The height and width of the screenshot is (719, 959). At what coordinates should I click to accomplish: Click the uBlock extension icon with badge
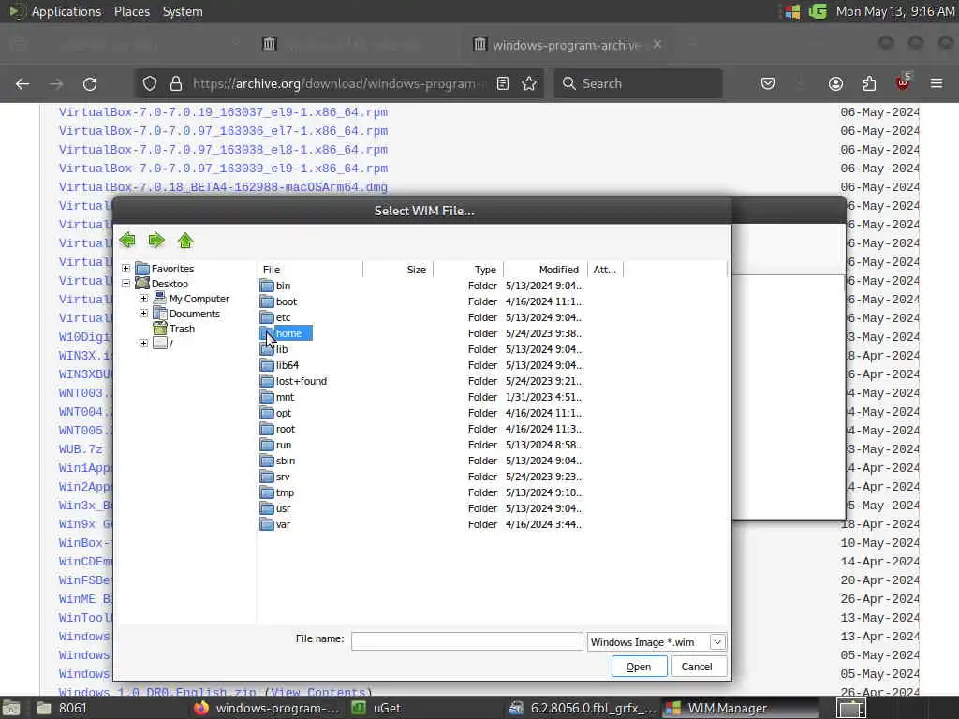pos(903,82)
